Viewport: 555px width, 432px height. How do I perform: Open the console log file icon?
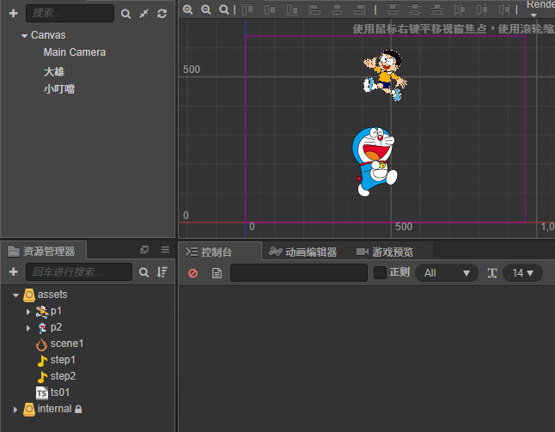pyautogui.click(x=217, y=273)
